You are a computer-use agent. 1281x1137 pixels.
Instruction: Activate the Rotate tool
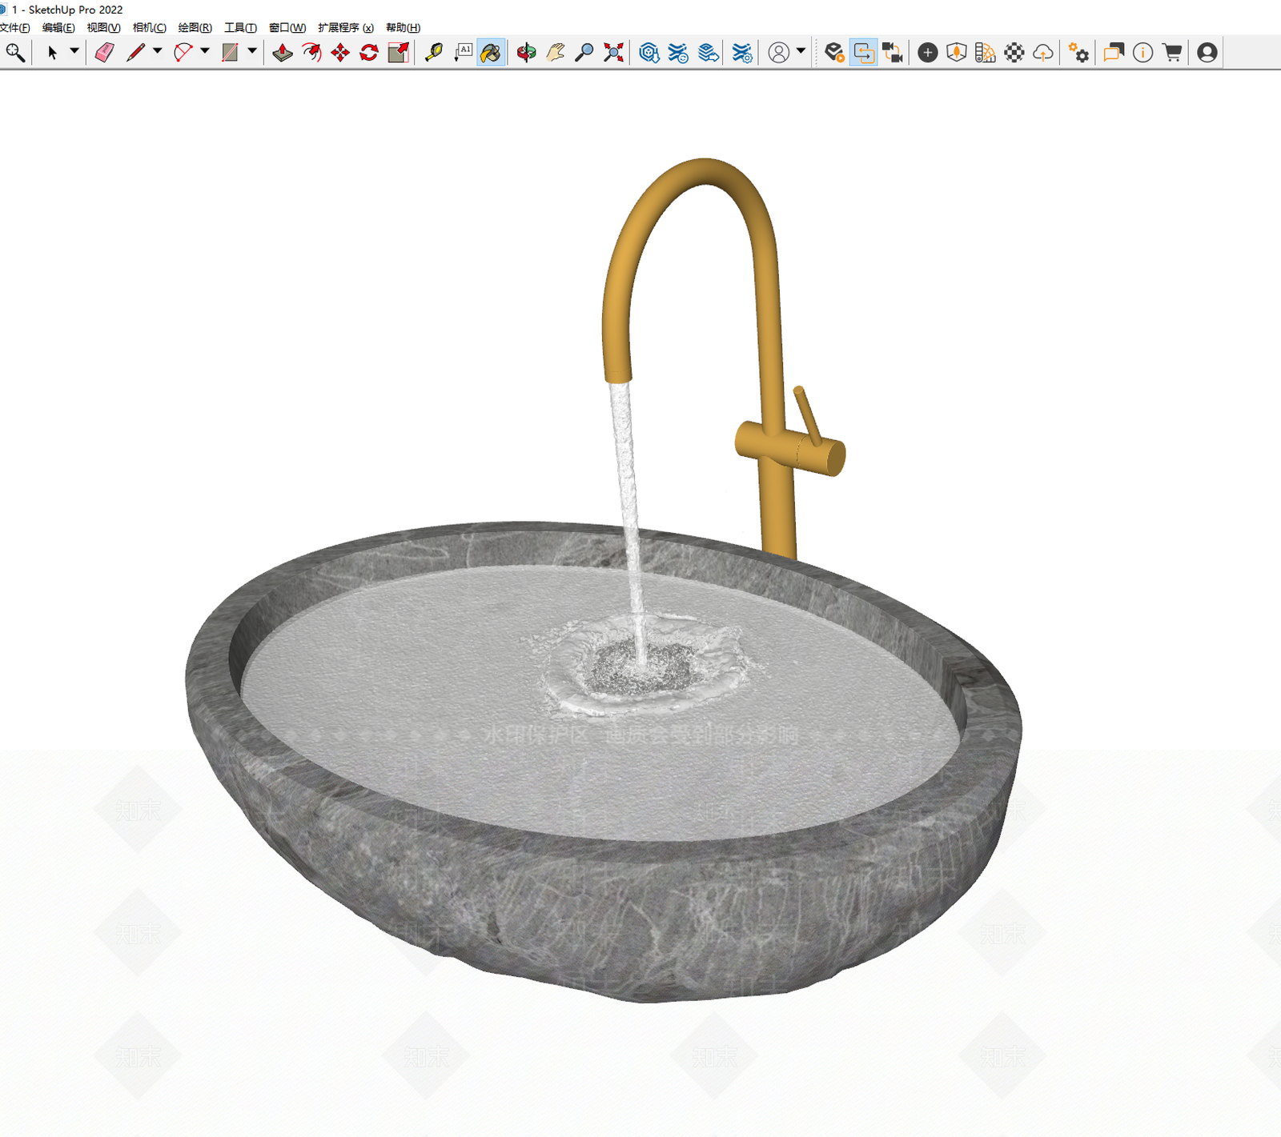(x=369, y=53)
